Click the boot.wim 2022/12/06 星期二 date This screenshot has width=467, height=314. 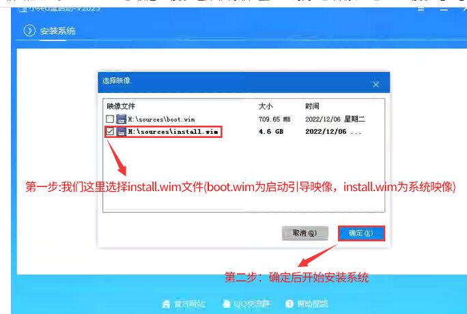tap(335, 119)
